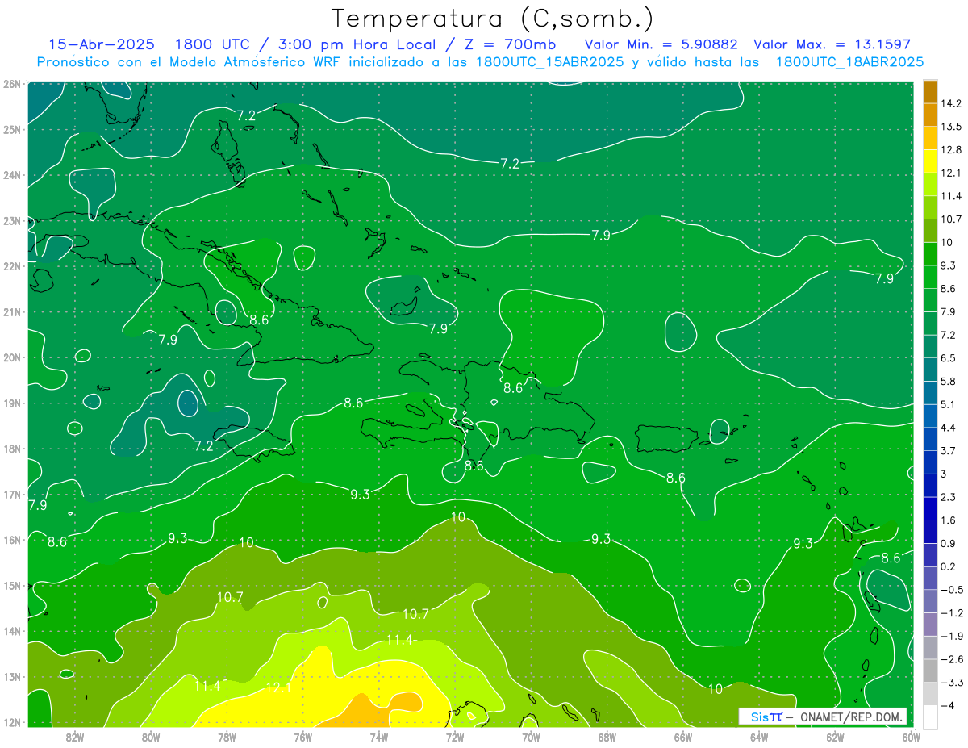This screenshot has width=968, height=748.
Task: Click the colorbar label '-0.5'
Action: pos(952,590)
